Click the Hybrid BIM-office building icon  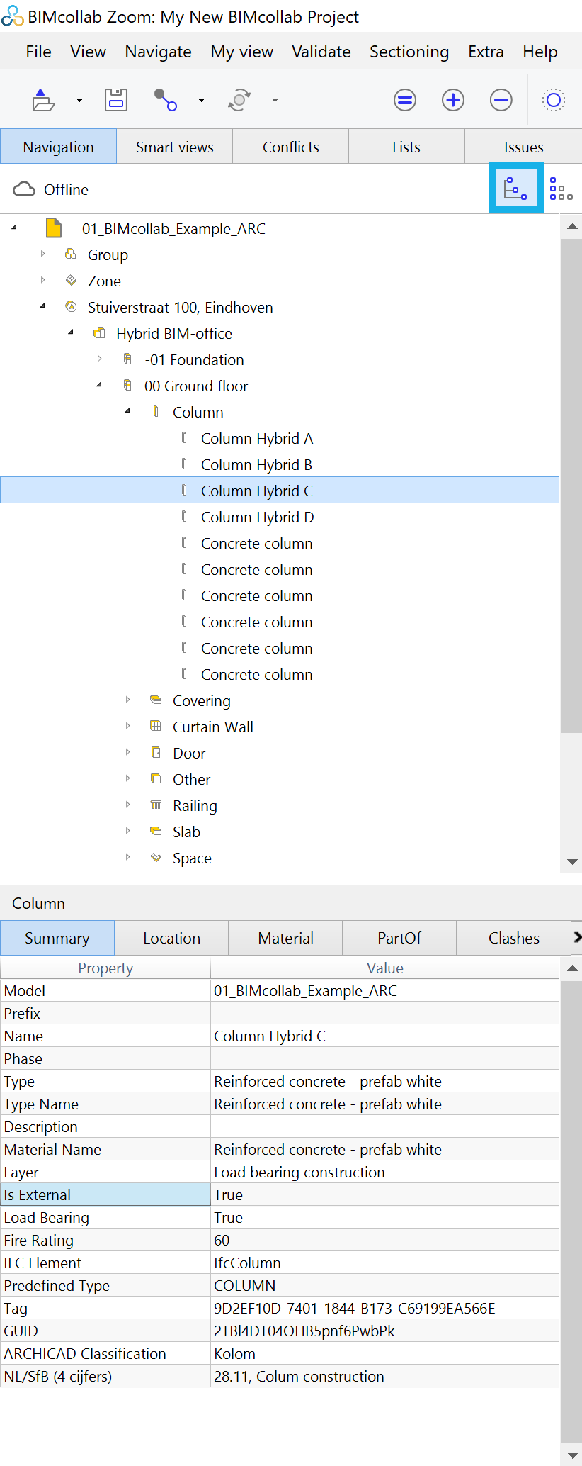(99, 332)
